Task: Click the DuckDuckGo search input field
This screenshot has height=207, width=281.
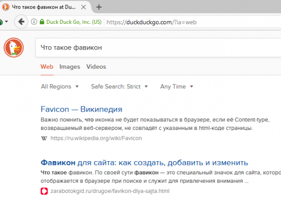Action: [x=155, y=48]
